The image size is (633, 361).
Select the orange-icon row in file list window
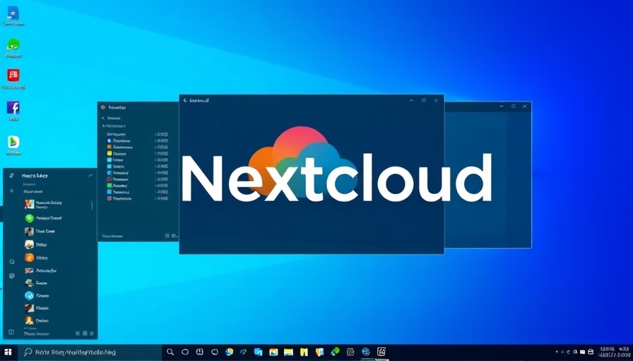[x=138, y=147]
